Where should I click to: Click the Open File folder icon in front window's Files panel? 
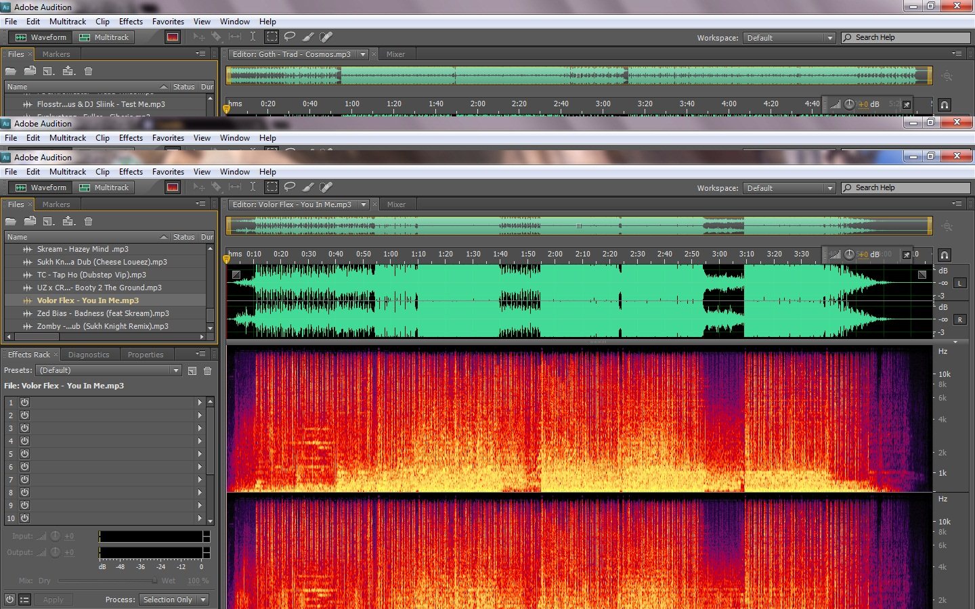coord(11,221)
